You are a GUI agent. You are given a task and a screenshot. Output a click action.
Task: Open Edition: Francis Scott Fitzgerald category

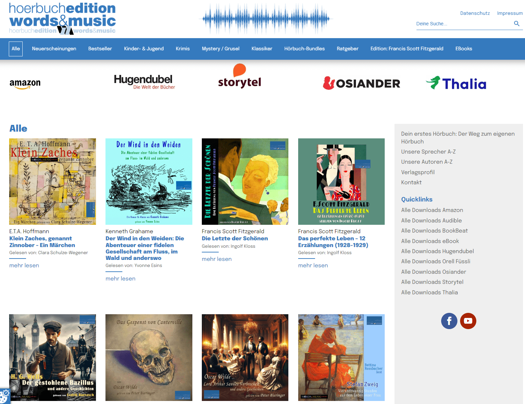point(407,49)
